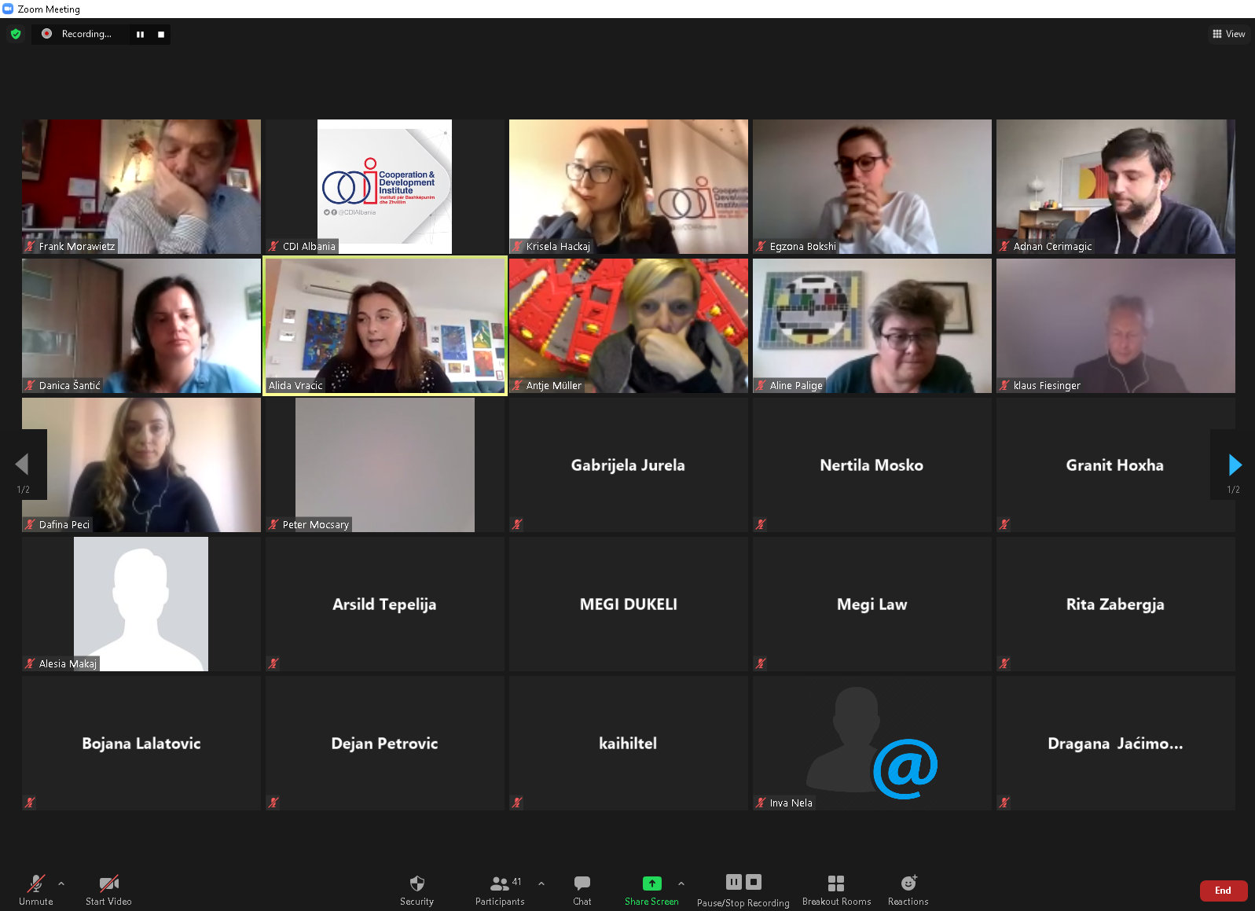The image size is (1255, 911).
Task: Expand share screen options arrow
Action: click(681, 883)
